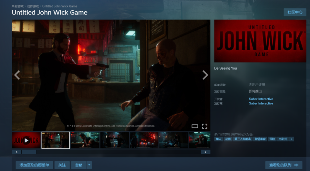Select the 剧情丰富 tag
Viewport: 310px width, 171px height.
[260, 139]
